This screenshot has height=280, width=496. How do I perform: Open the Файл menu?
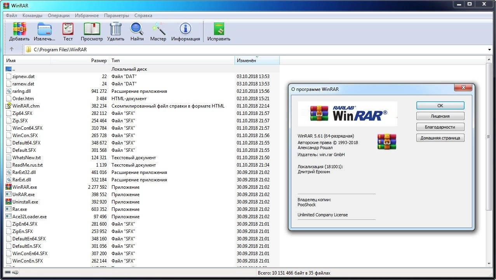point(11,16)
